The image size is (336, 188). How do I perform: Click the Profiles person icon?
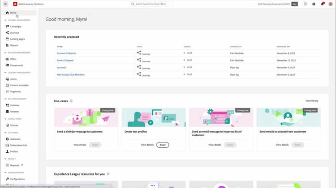click(x=7, y=151)
